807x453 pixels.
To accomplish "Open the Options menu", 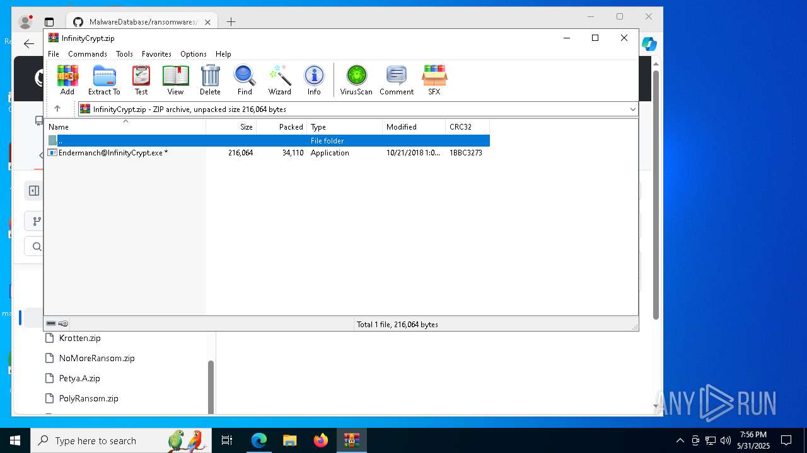I will 194,54.
